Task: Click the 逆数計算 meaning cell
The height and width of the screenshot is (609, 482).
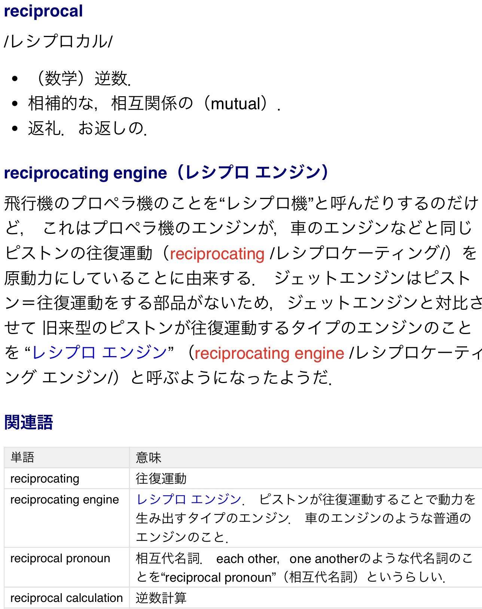Action: pos(161,598)
